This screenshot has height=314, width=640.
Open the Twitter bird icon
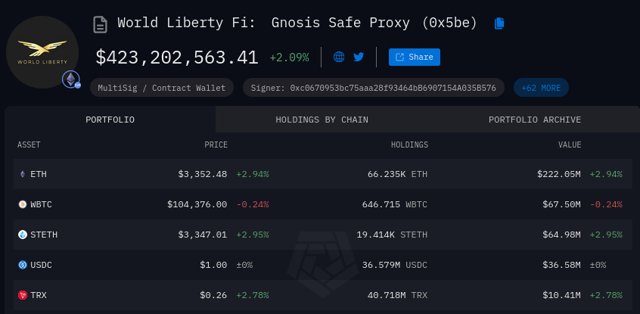coord(359,57)
